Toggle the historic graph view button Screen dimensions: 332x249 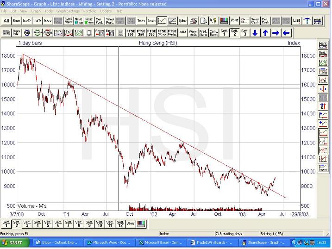172,21
